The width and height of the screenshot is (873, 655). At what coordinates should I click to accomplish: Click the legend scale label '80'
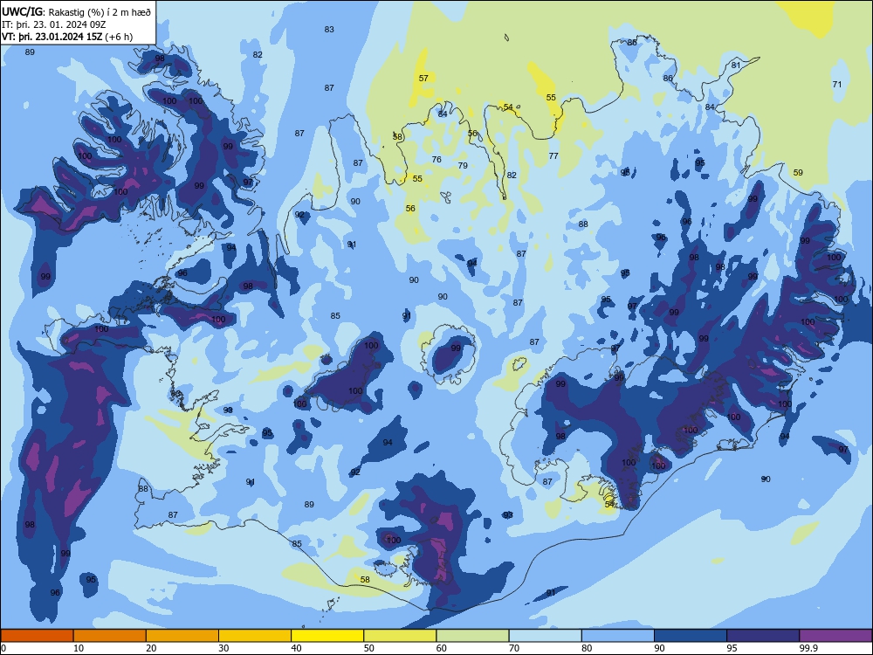point(587,648)
